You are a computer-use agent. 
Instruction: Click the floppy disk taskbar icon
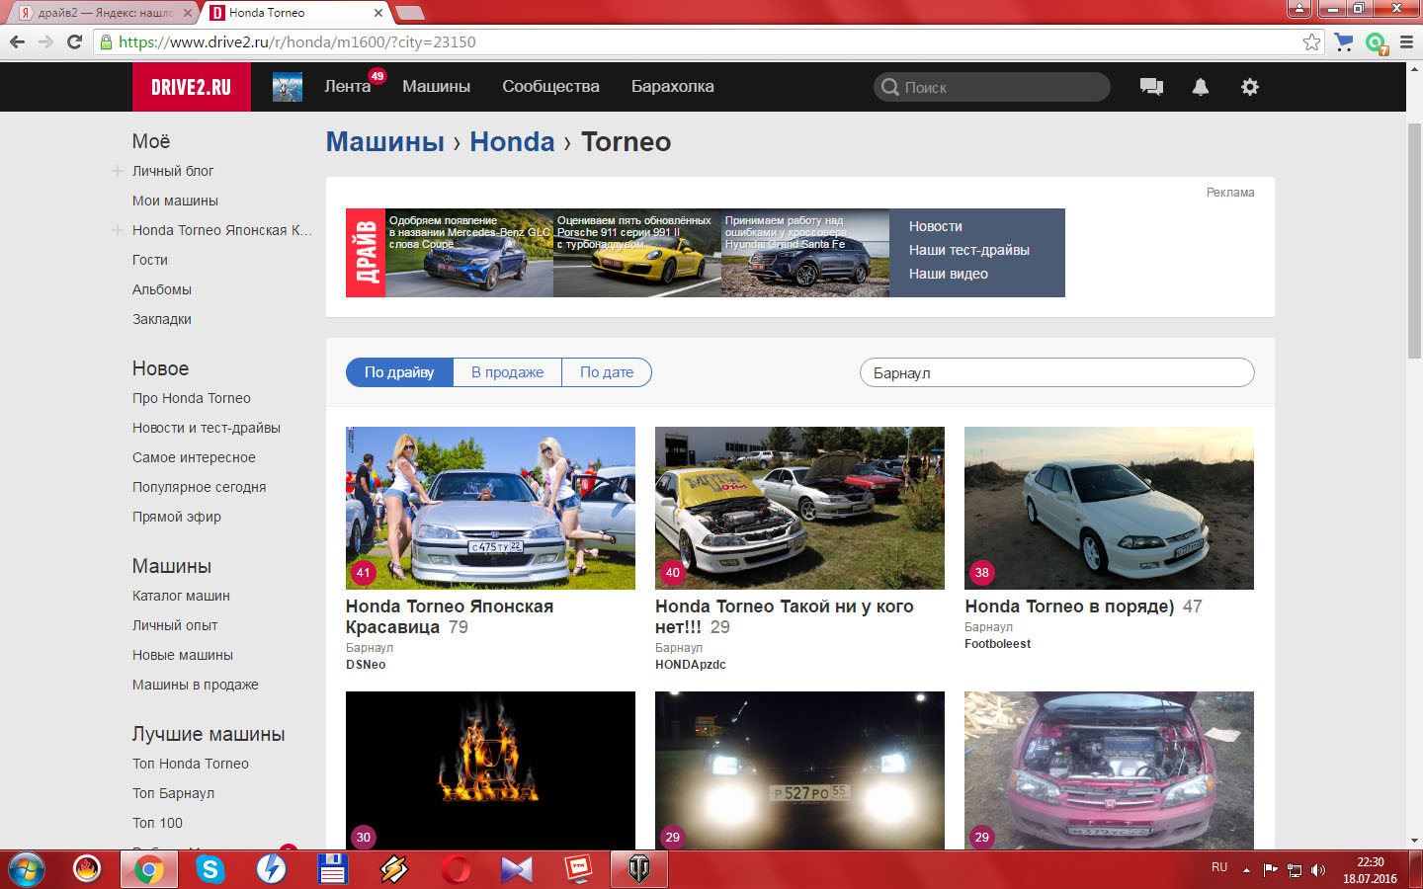(332, 869)
